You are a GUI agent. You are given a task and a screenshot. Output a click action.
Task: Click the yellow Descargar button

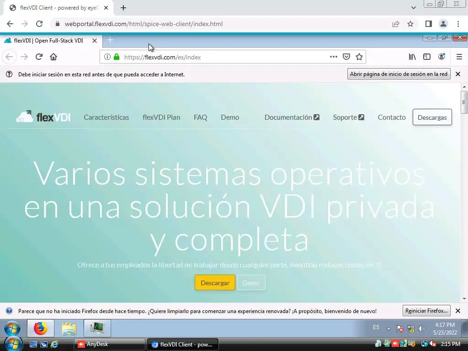(215, 282)
